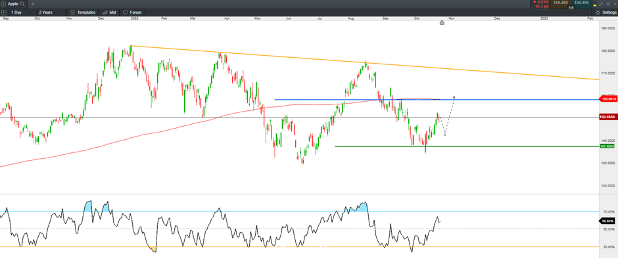Click the Mid candlestick icon
Image resolution: width=618 pixels, height=258 pixels.
pyautogui.click(x=104, y=12)
